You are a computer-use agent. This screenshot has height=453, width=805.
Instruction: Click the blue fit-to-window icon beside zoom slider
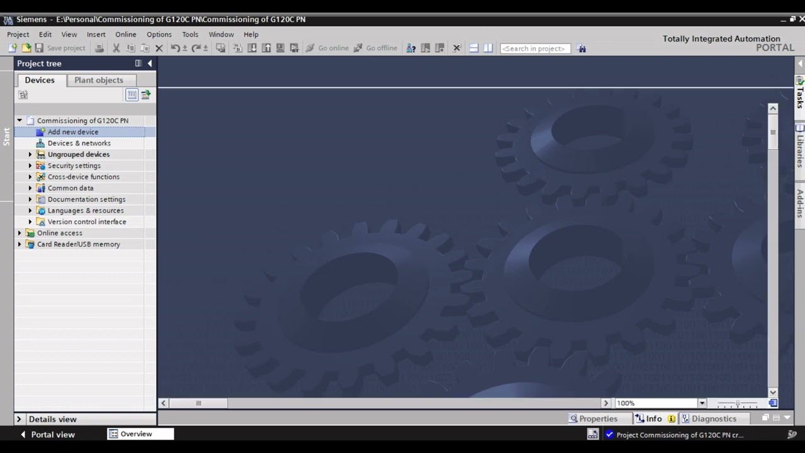click(x=773, y=403)
